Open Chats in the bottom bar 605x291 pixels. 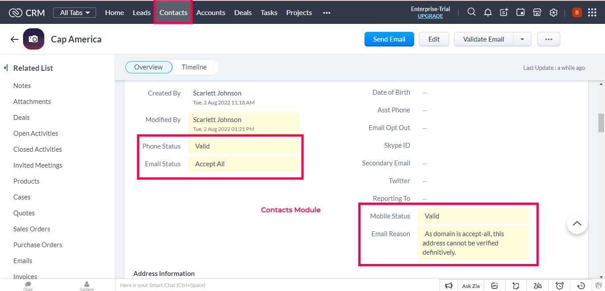click(x=28, y=286)
